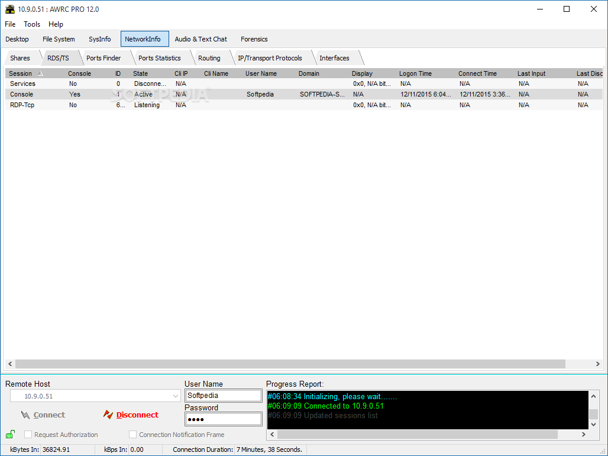Sort by the Console column header

(79, 73)
